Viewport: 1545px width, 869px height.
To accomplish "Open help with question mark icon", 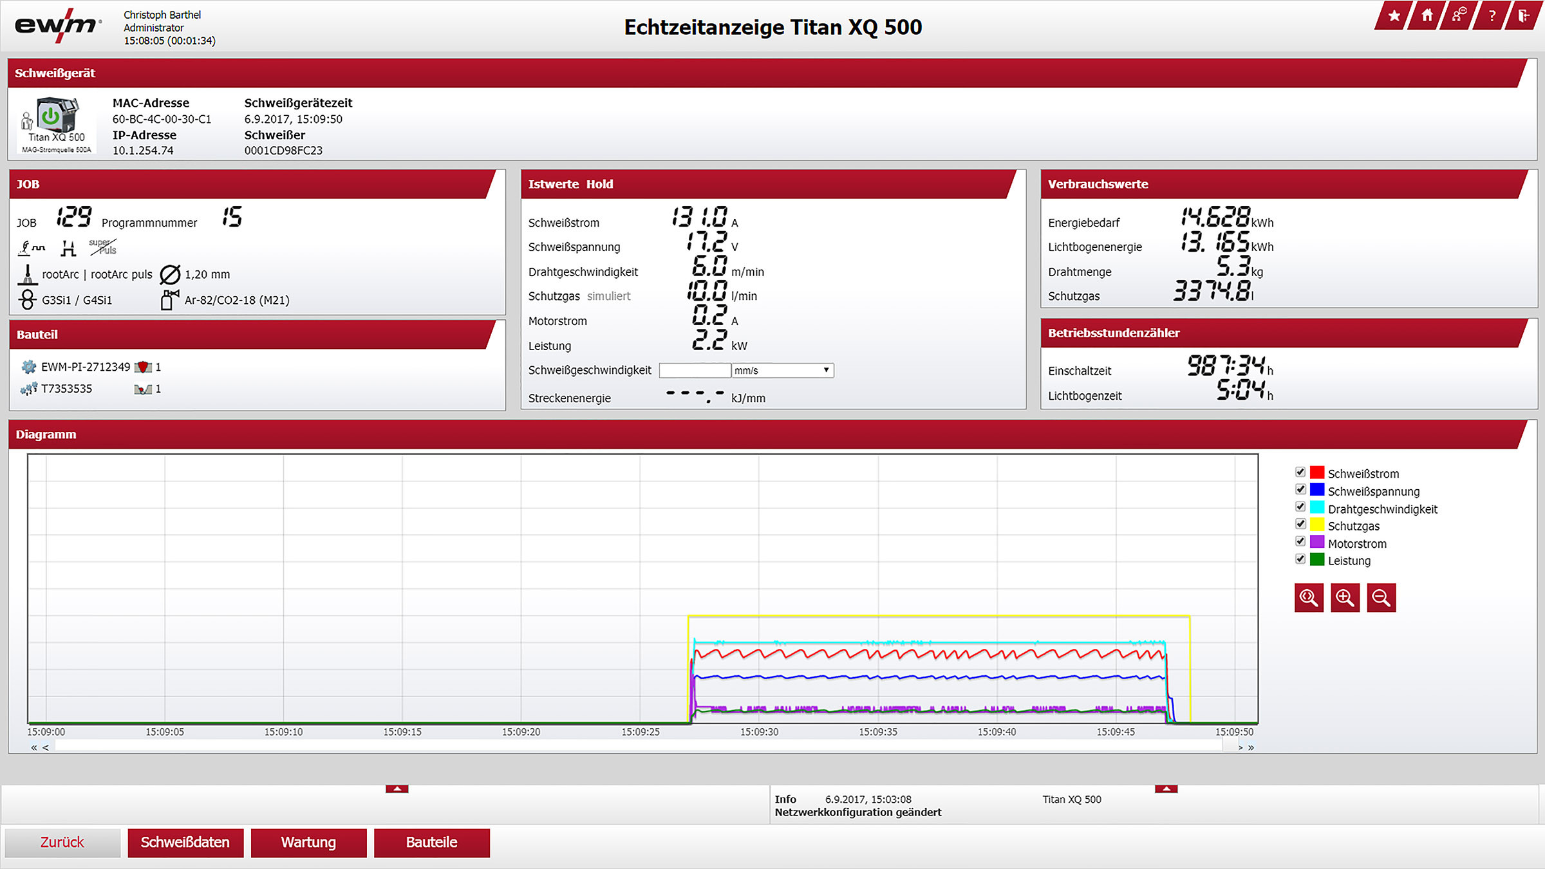I will click(x=1492, y=16).
